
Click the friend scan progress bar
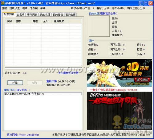43,68
